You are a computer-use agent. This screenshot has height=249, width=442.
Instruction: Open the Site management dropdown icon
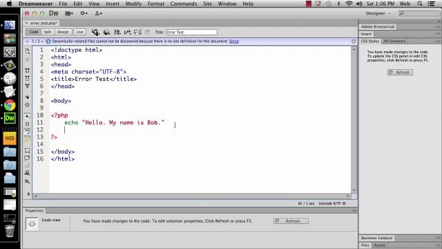point(98,13)
